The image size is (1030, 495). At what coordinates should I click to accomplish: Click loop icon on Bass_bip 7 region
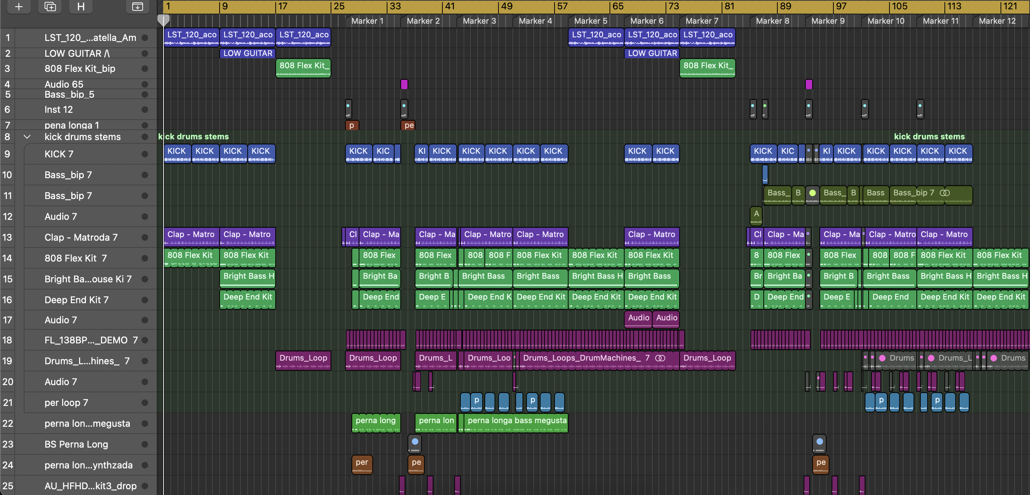944,193
